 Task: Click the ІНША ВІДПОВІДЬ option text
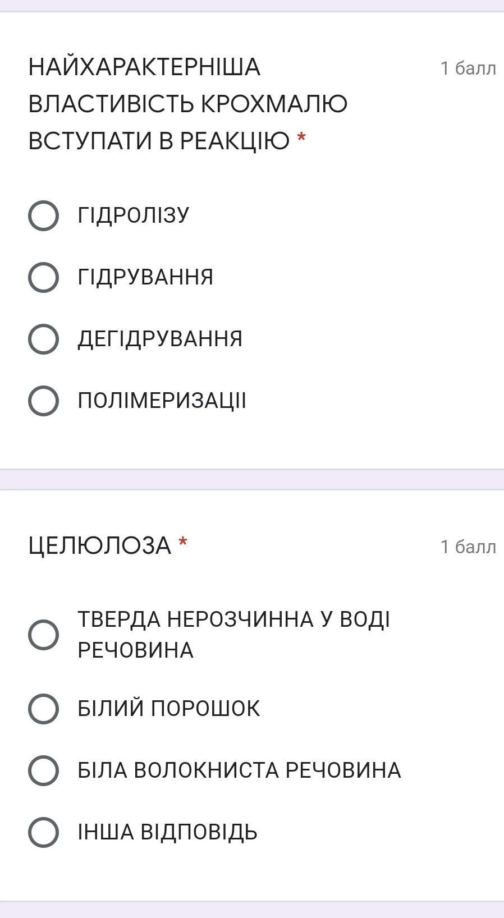167,832
